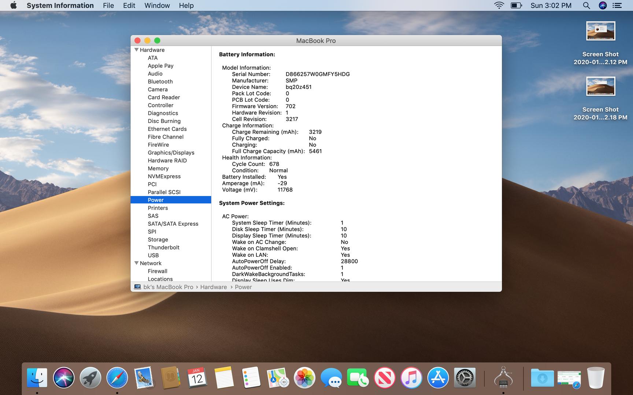Open the Window menu

click(x=157, y=5)
